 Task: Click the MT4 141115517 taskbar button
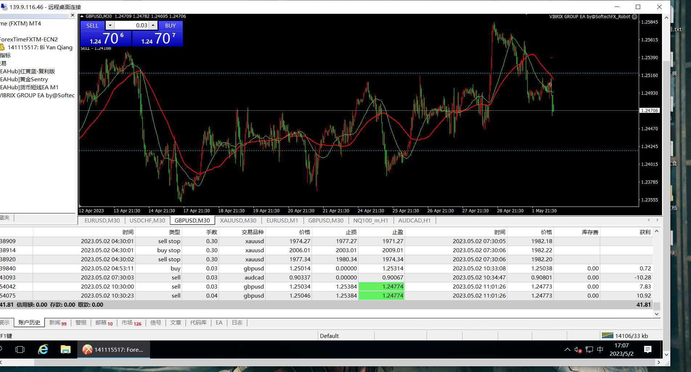point(114,349)
